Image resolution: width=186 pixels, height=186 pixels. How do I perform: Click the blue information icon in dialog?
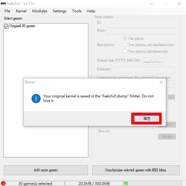tap(36, 98)
